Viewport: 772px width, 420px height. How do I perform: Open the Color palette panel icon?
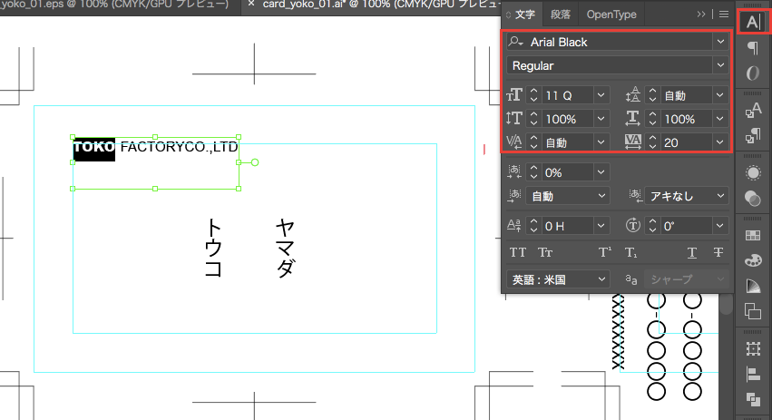752,261
